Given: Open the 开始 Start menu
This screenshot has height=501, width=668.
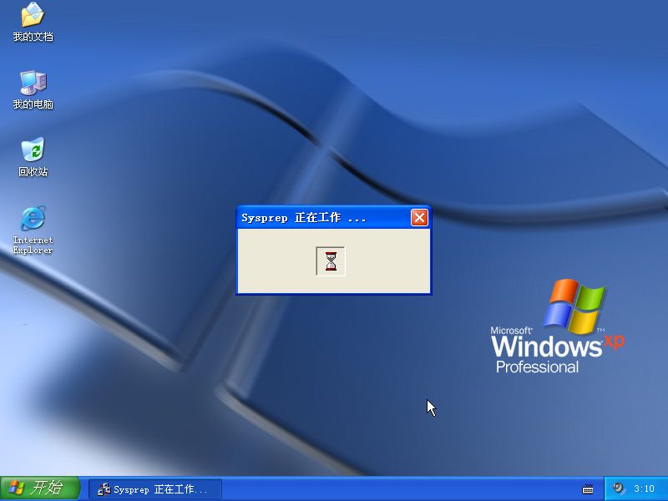Looking at the screenshot, I should point(40,488).
